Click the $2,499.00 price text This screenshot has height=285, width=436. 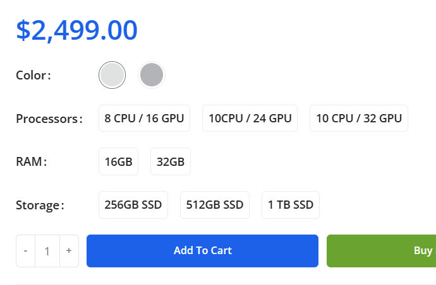pos(76,30)
